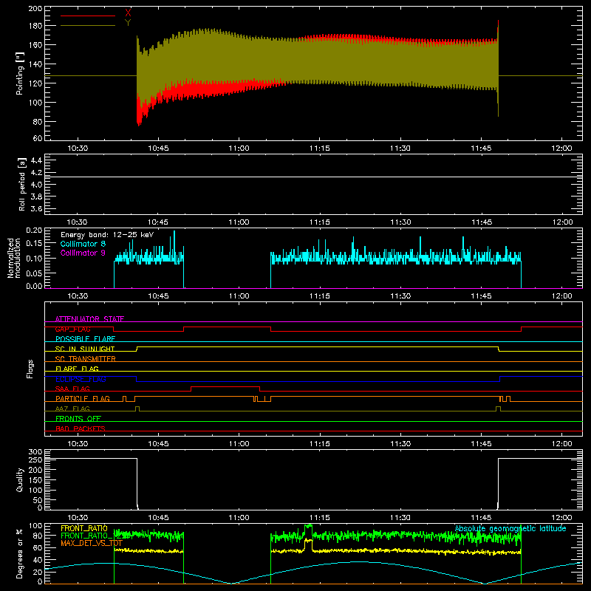This screenshot has width=591, height=591.
Task: Click the 11:15 time label under modulation plot
Action: (320, 296)
